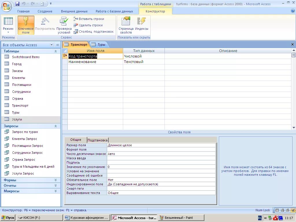Select Туры table in navigation pane

(16, 112)
